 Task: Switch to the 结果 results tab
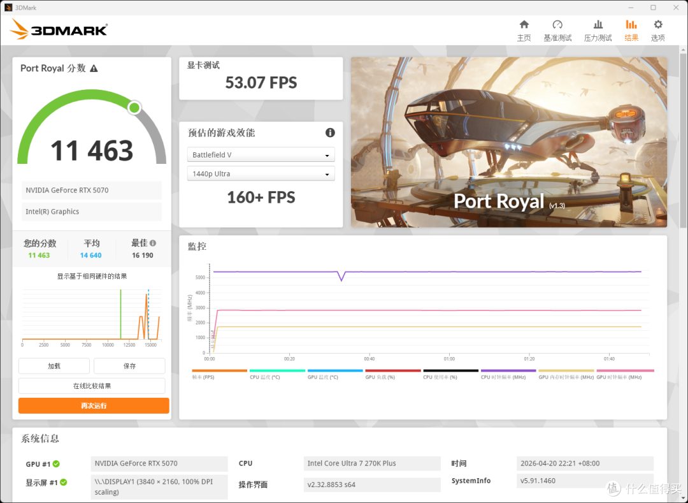pyautogui.click(x=631, y=31)
